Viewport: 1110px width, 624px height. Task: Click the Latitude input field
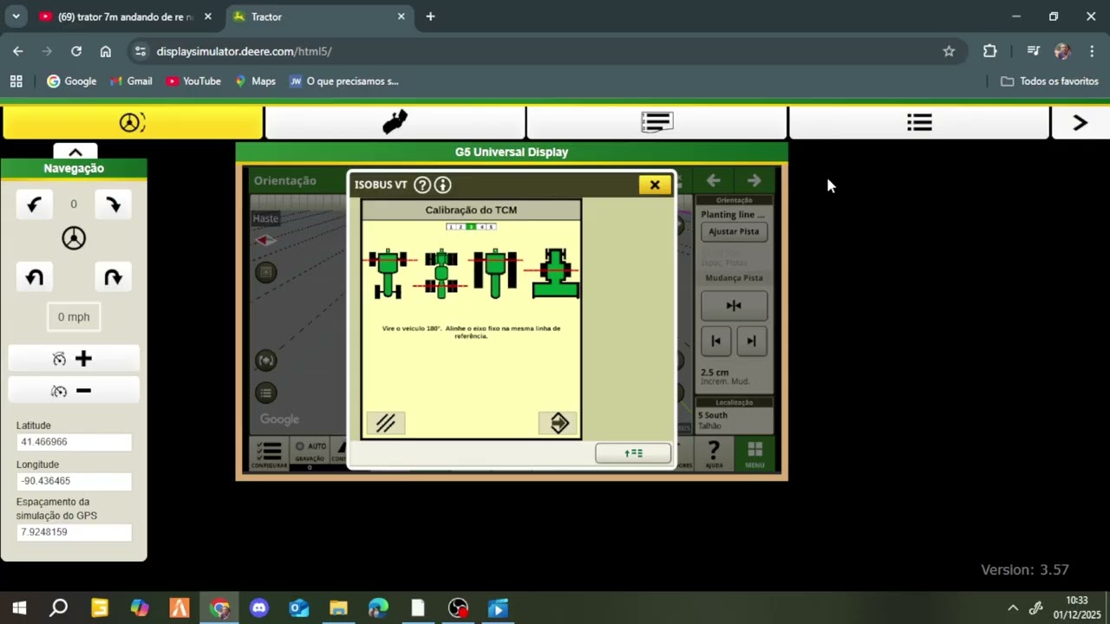click(74, 442)
